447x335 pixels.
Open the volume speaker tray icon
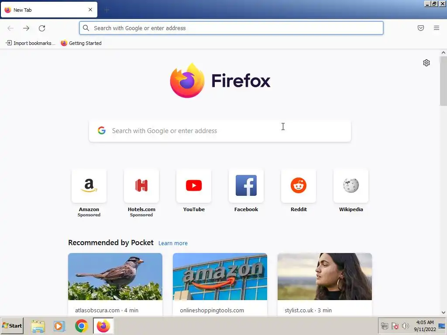[x=405, y=325]
